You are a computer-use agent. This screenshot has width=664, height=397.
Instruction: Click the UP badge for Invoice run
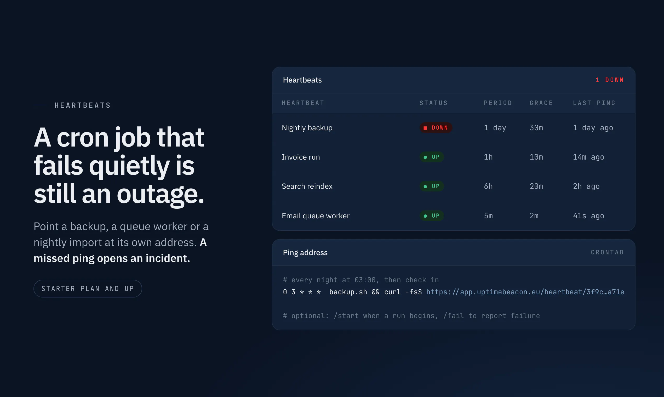pos(432,157)
